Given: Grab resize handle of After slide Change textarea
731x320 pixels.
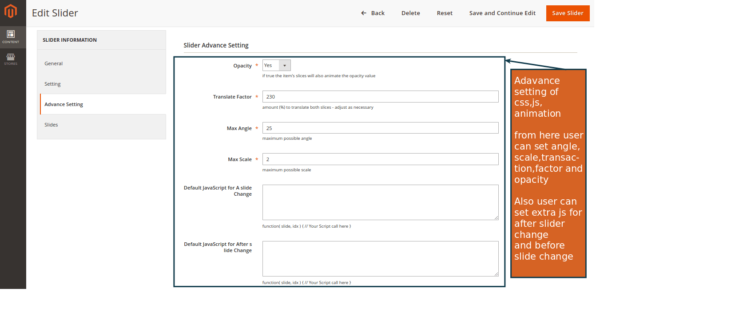Looking at the screenshot, I should click(x=496, y=274).
